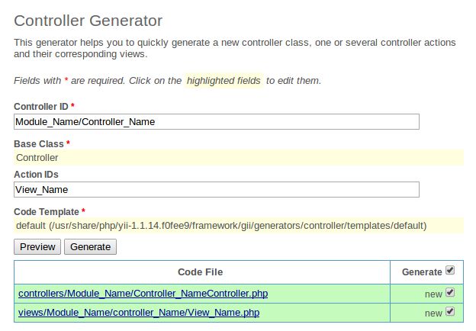This screenshot has height=331, width=476.
Task: Click 'new' status in View_Name.php row
Action: (x=433, y=313)
